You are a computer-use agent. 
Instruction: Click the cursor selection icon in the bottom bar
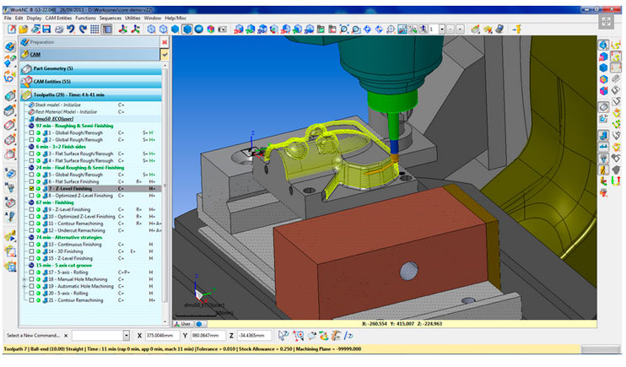tap(283, 336)
